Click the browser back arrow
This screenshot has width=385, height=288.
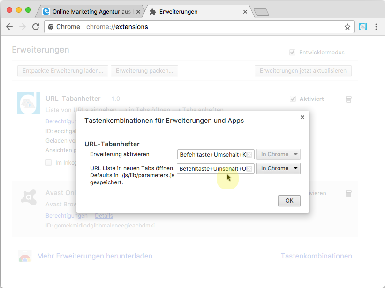click(x=9, y=27)
